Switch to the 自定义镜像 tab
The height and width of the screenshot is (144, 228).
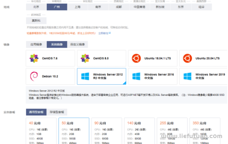point(77,44)
